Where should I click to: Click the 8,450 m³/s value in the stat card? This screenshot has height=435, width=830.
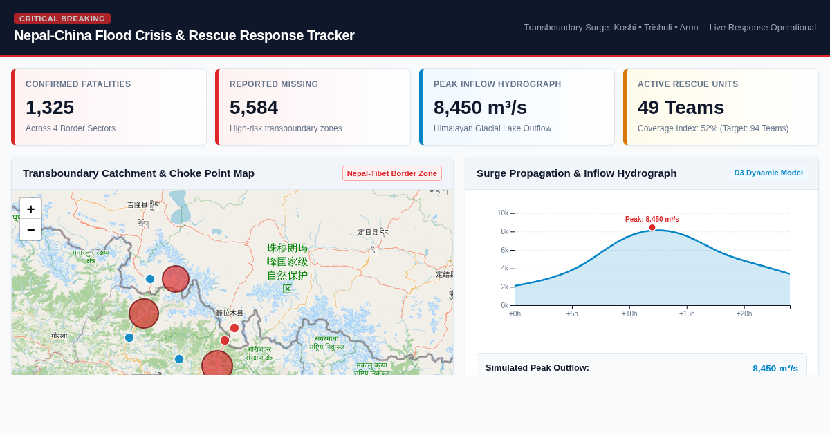480,108
